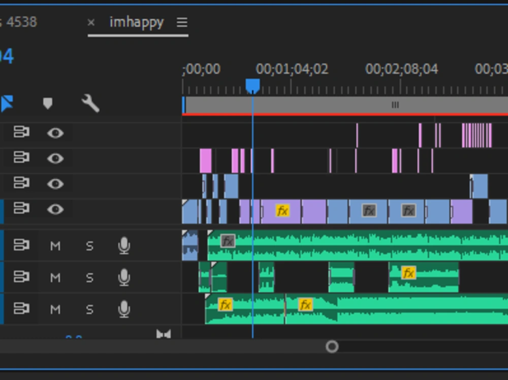Click the gray fx badge on the first audio track
Screen dimensions: 508x380
(x=228, y=241)
